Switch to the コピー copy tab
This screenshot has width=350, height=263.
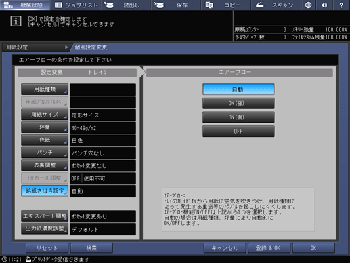coord(225,5)
